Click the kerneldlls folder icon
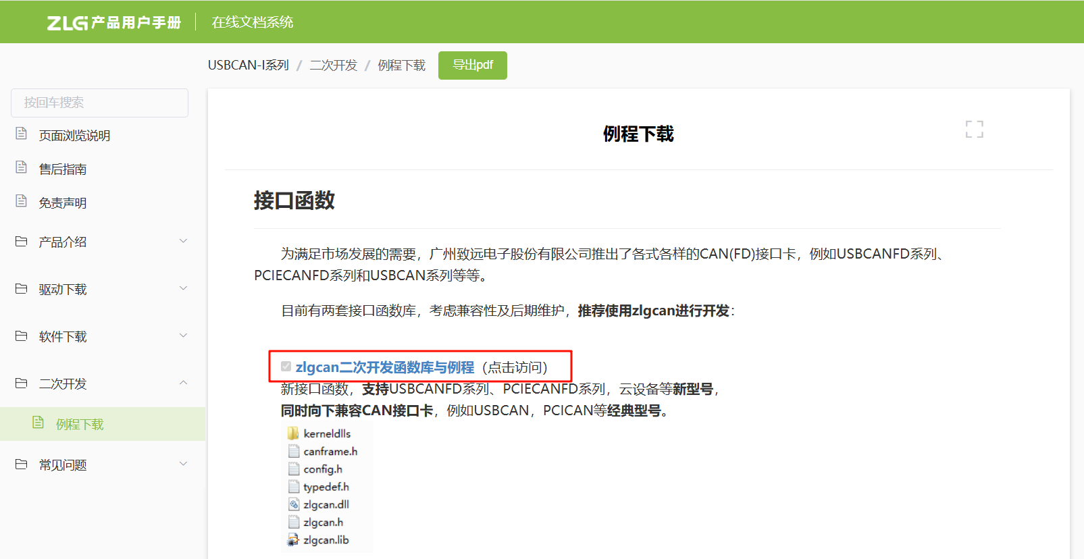 click(x=293, y=433)
